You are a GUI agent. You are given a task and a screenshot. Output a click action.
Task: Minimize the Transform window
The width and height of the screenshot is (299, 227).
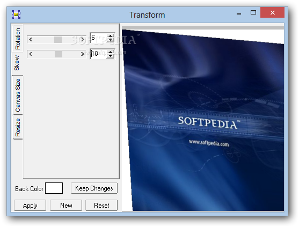click(x=239, y=13)
